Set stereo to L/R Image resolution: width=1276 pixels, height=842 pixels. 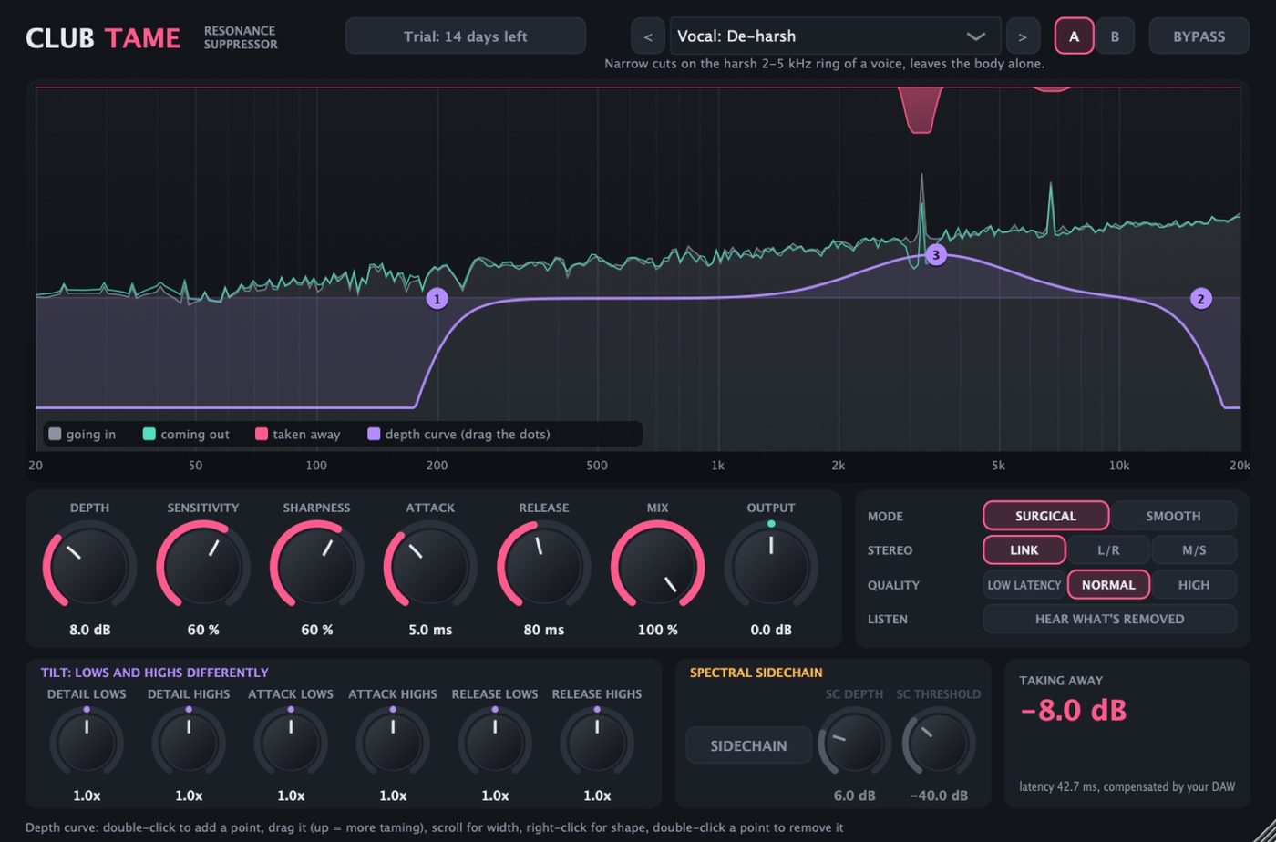[x=1108, y=550]
